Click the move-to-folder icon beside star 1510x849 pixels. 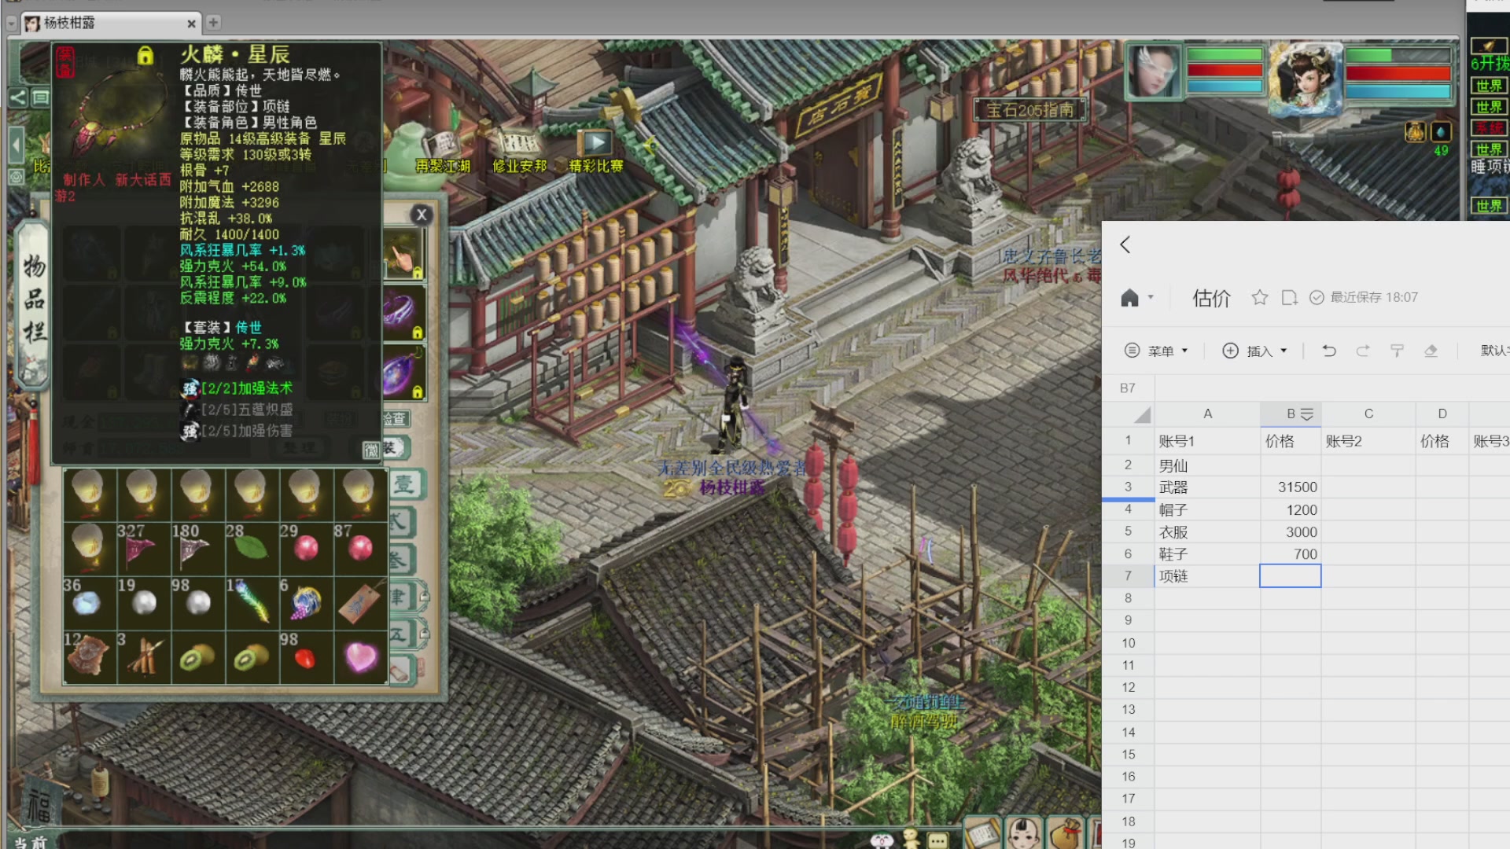pyautogui.click(x=1289, y=297)
